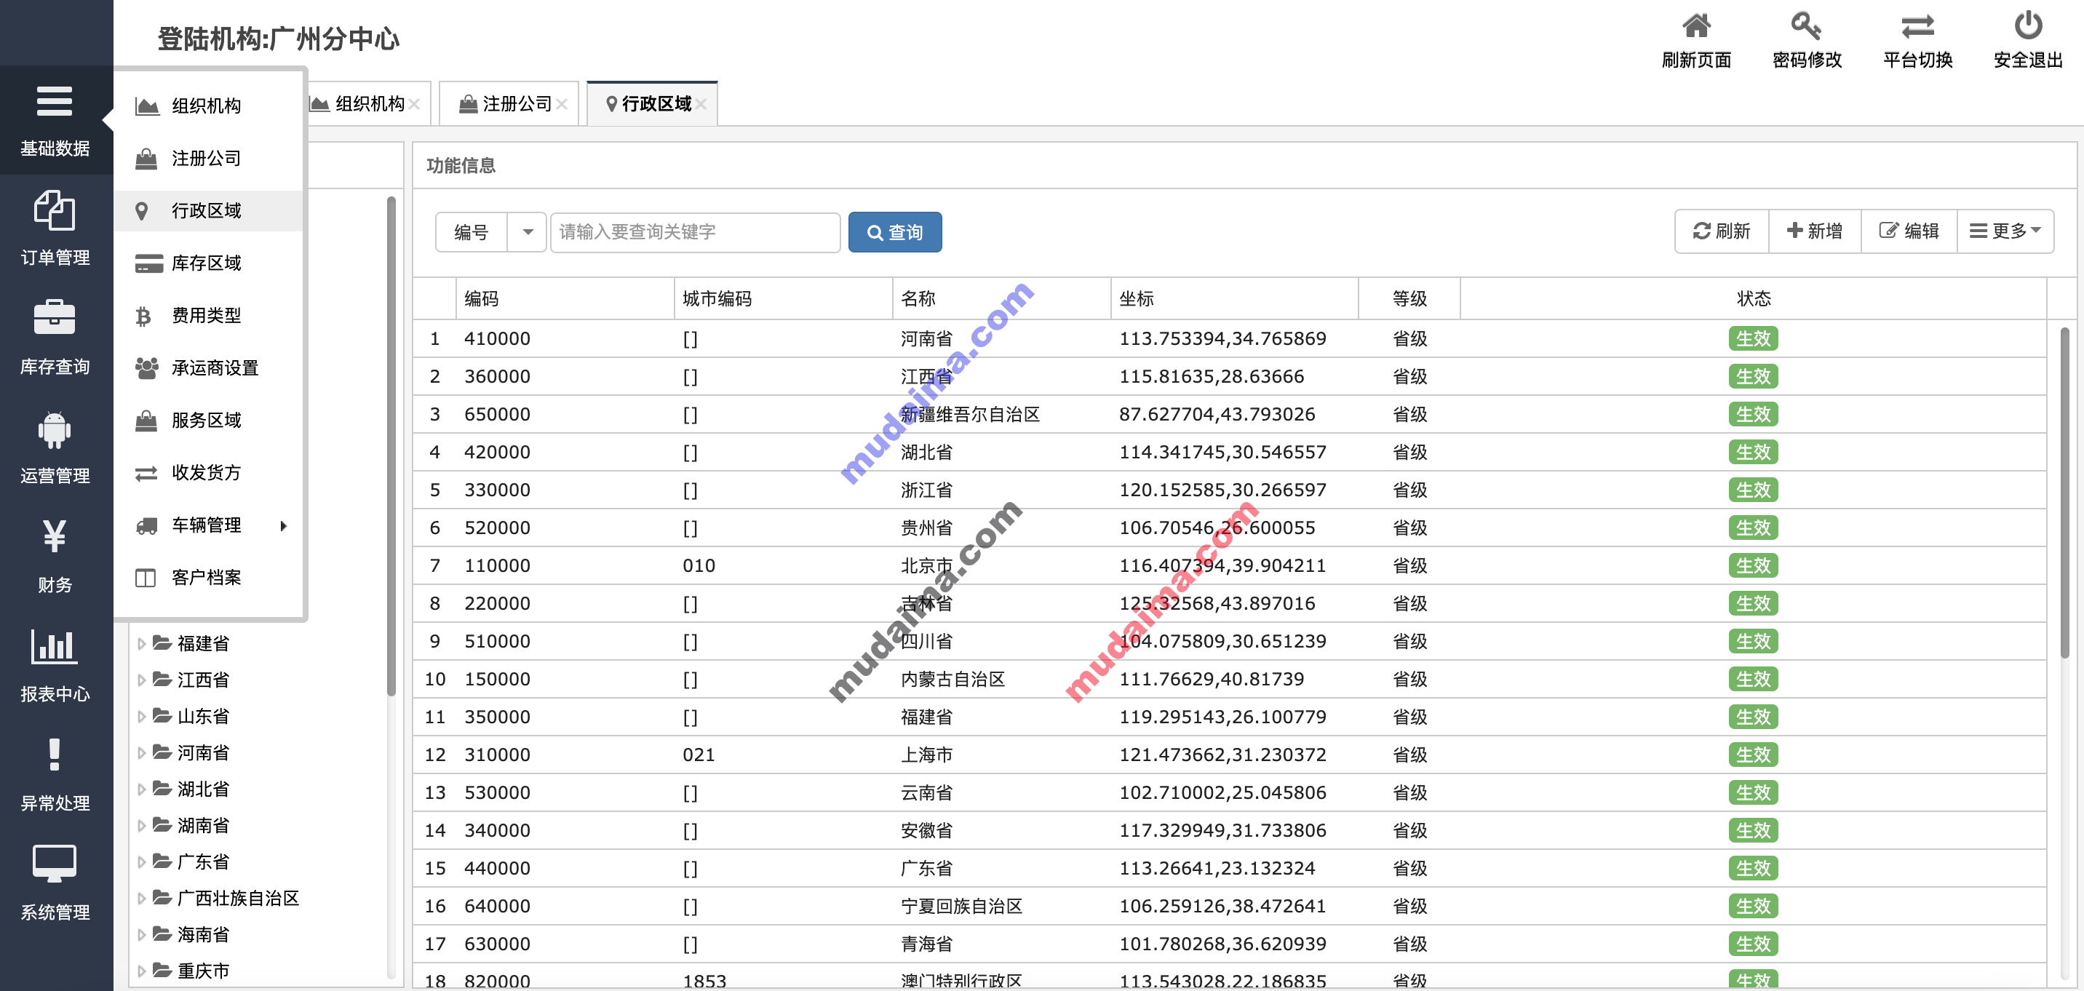Select 组织机构 in the flyout menu
The image size is (2084, 991).
click(x=208, y=106)
